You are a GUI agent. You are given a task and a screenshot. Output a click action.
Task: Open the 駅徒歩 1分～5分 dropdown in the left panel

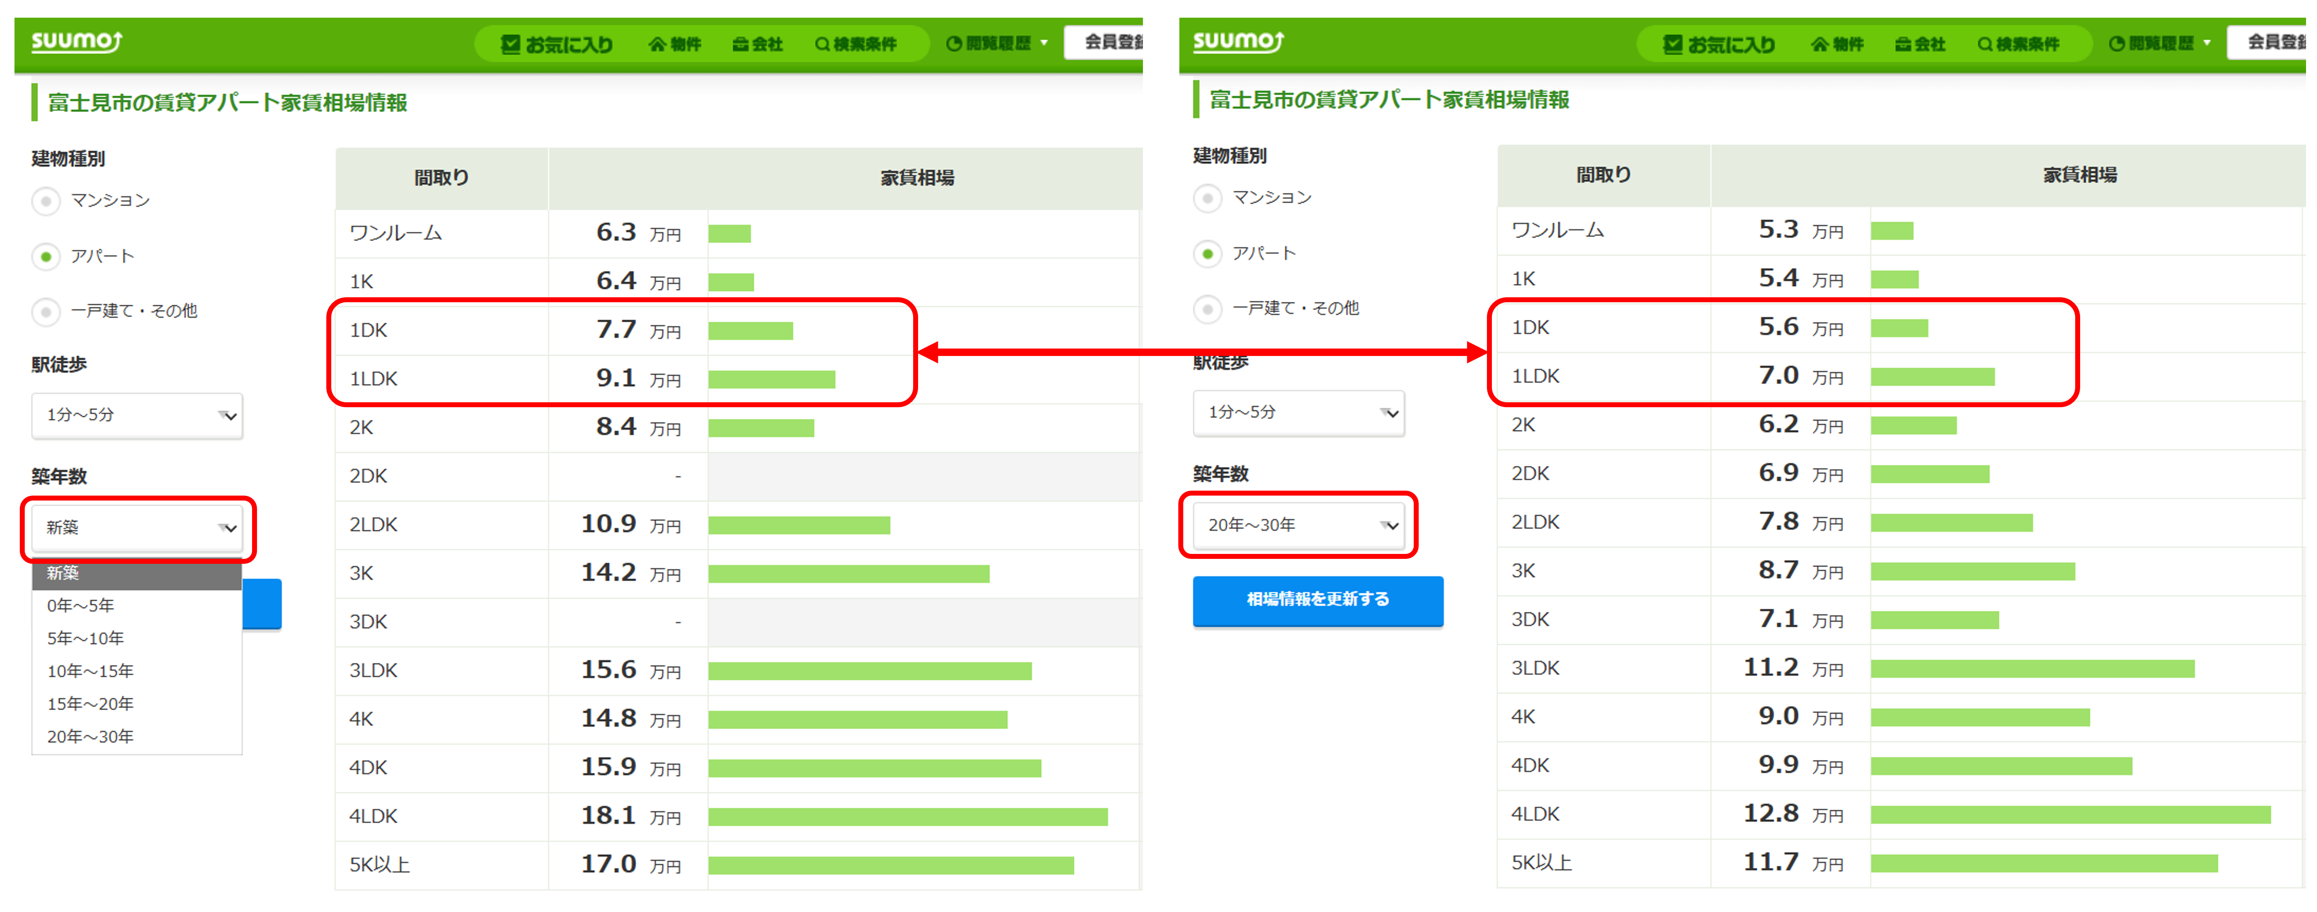click(x=137, y=416)
